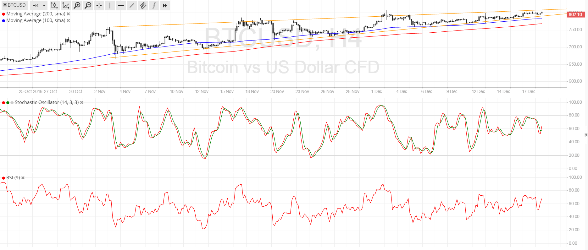Image resolution: width=588 pixels, height=250 pixels.
Task: Remove the Moving Average 200 indicator
Action: [68, 14]
